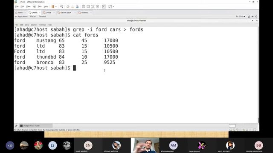Close the newhost VM tab
This screenshot has width=273, height=153.
(x=91, y=13)
